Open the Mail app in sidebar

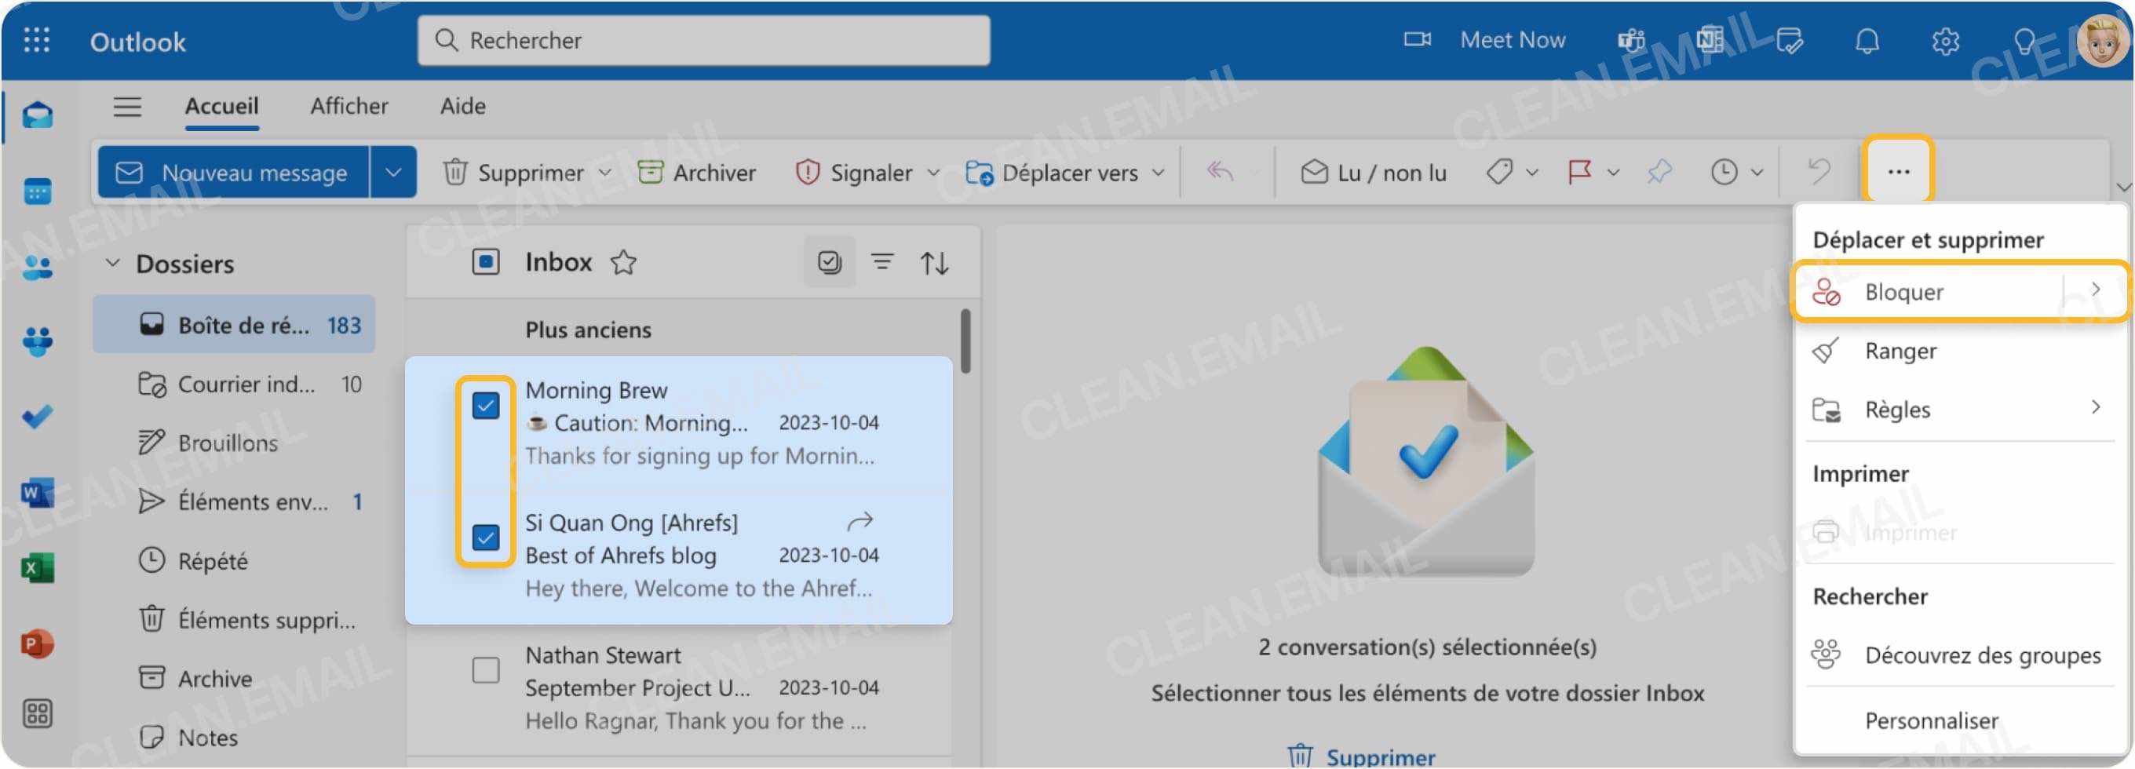point(38,115)
